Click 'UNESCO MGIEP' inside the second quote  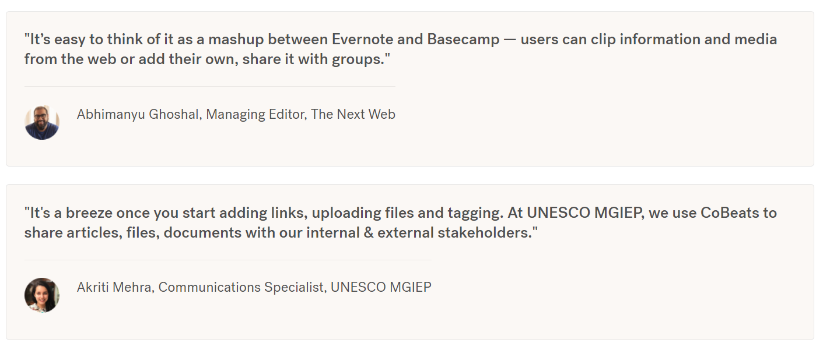click(584, 213)
